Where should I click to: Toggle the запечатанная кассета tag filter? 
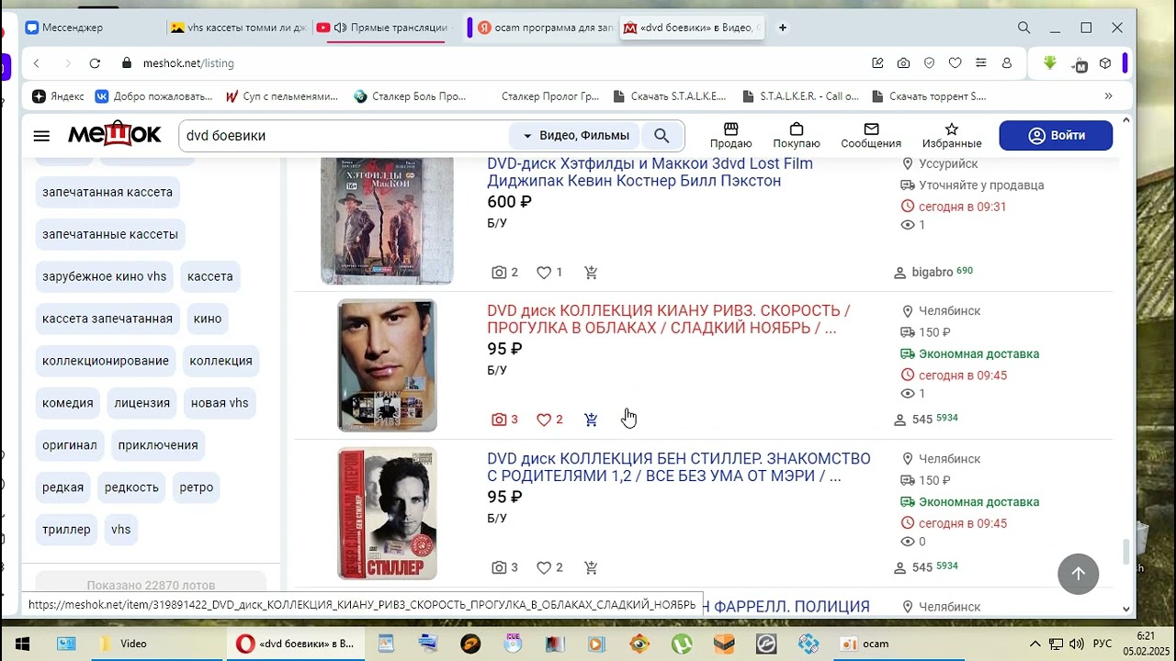tap(107, 192)
